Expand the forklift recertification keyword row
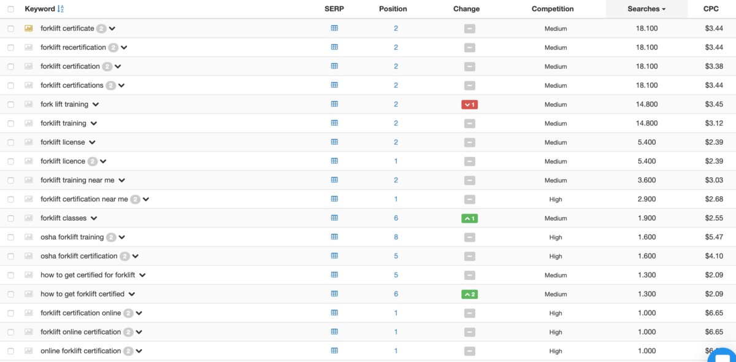Image resolution: width=736 pixels, height=362 pixels. tap(124, 48)
